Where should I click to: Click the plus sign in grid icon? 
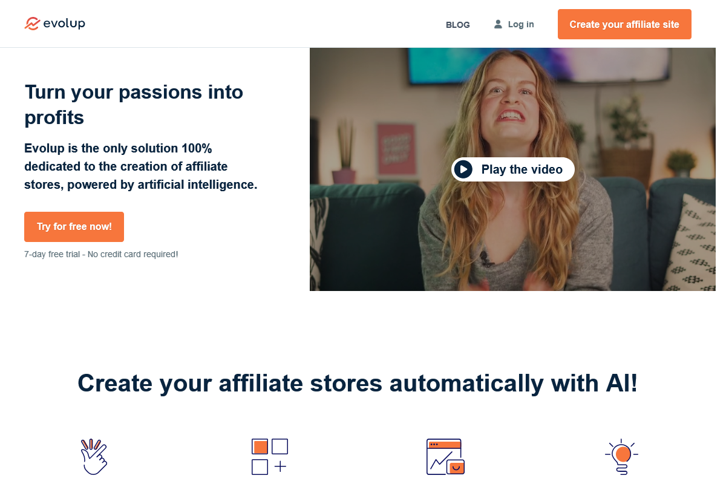coord(280,466)
